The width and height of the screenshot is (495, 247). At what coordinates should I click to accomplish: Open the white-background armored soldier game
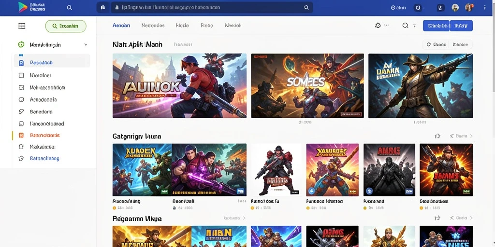(276, 170)
